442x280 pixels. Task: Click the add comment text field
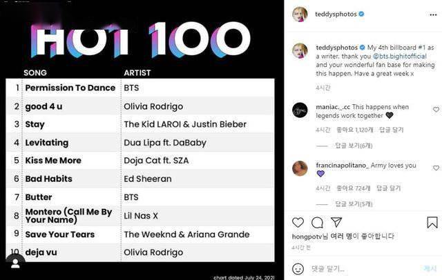click(x=364, y=269)
